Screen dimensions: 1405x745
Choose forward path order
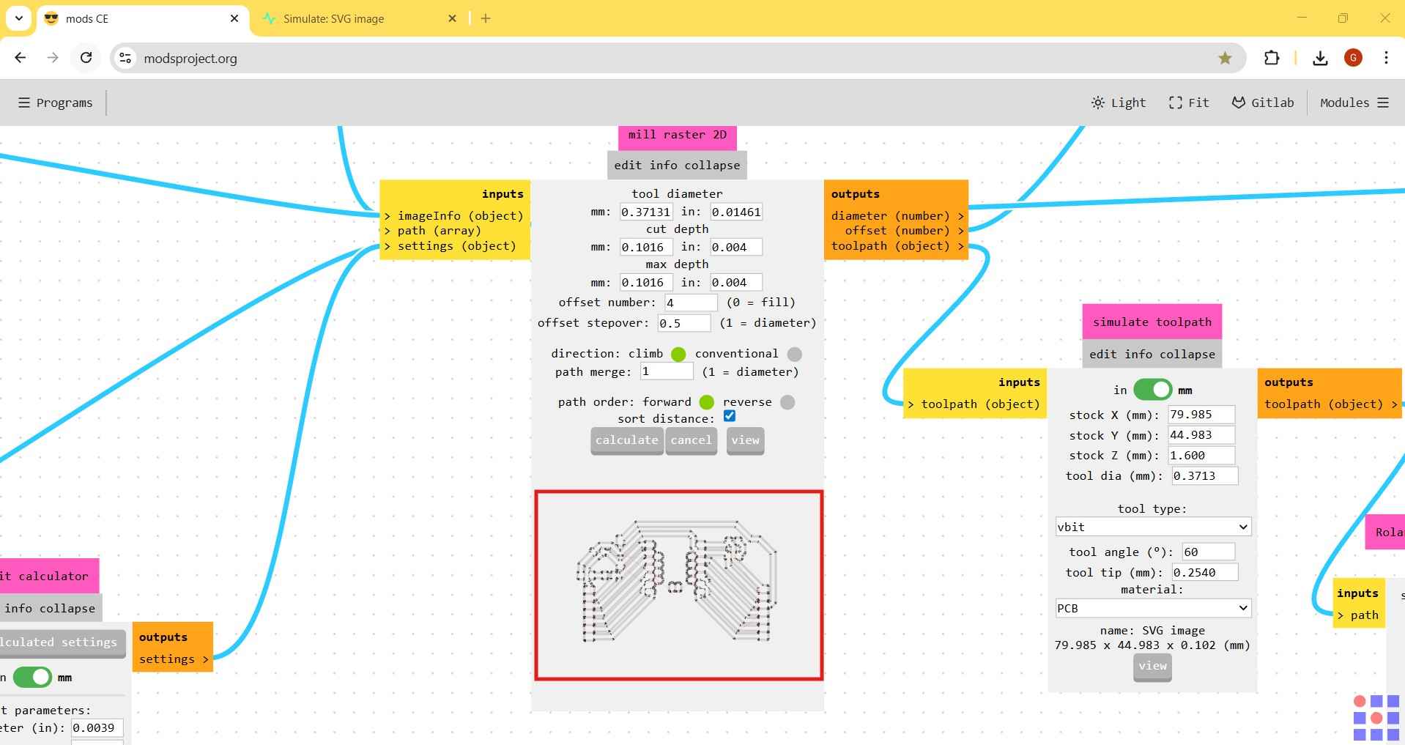(x=707, y=402)
